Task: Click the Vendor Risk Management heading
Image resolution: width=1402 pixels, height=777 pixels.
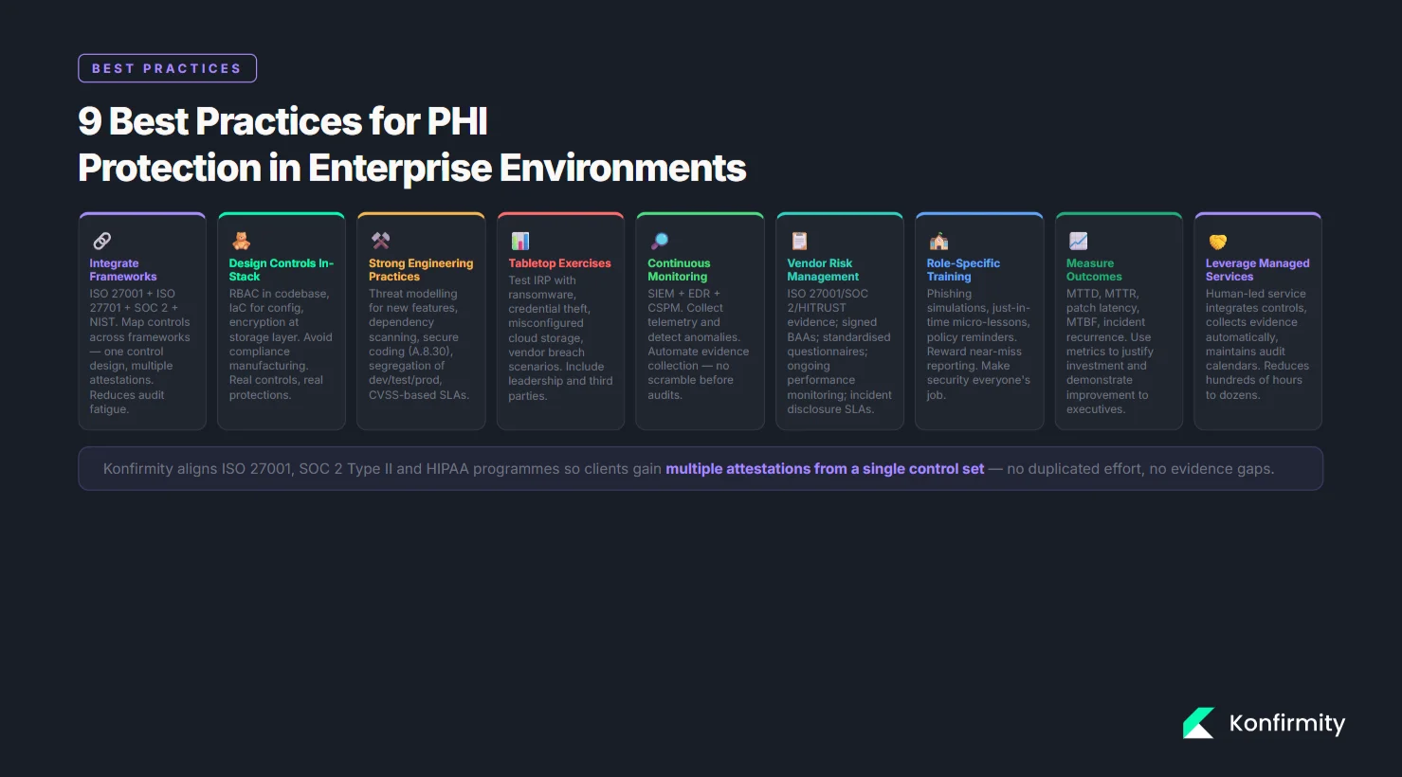Action: [x=822, y=270]
